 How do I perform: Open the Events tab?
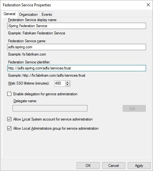(x=47, y=15)
